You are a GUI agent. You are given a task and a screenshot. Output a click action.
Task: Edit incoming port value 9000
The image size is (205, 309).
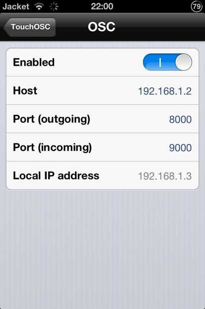(180, 148)
